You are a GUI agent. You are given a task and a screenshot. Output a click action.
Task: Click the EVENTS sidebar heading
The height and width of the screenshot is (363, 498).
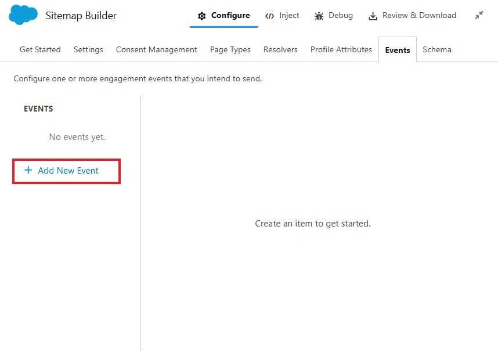(x=38, y=109)
